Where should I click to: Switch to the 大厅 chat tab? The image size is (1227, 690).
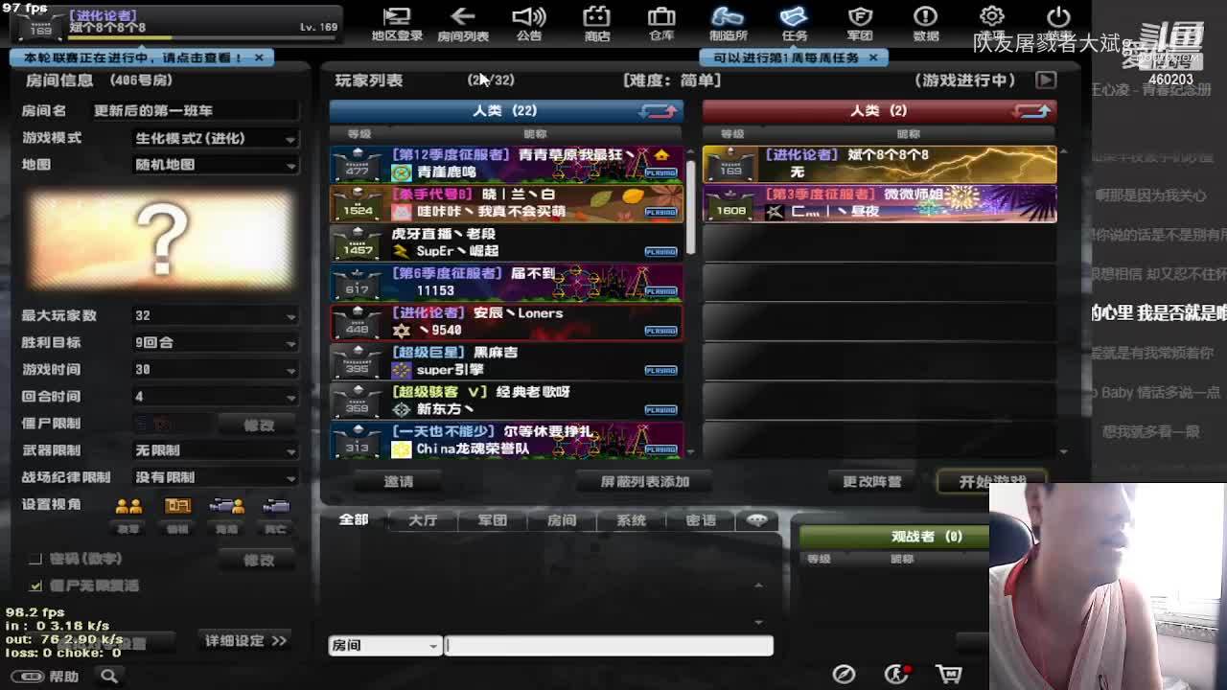coord(423,520)
